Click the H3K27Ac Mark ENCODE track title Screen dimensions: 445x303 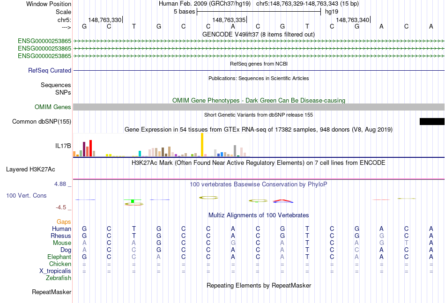(x=259, y=163)
